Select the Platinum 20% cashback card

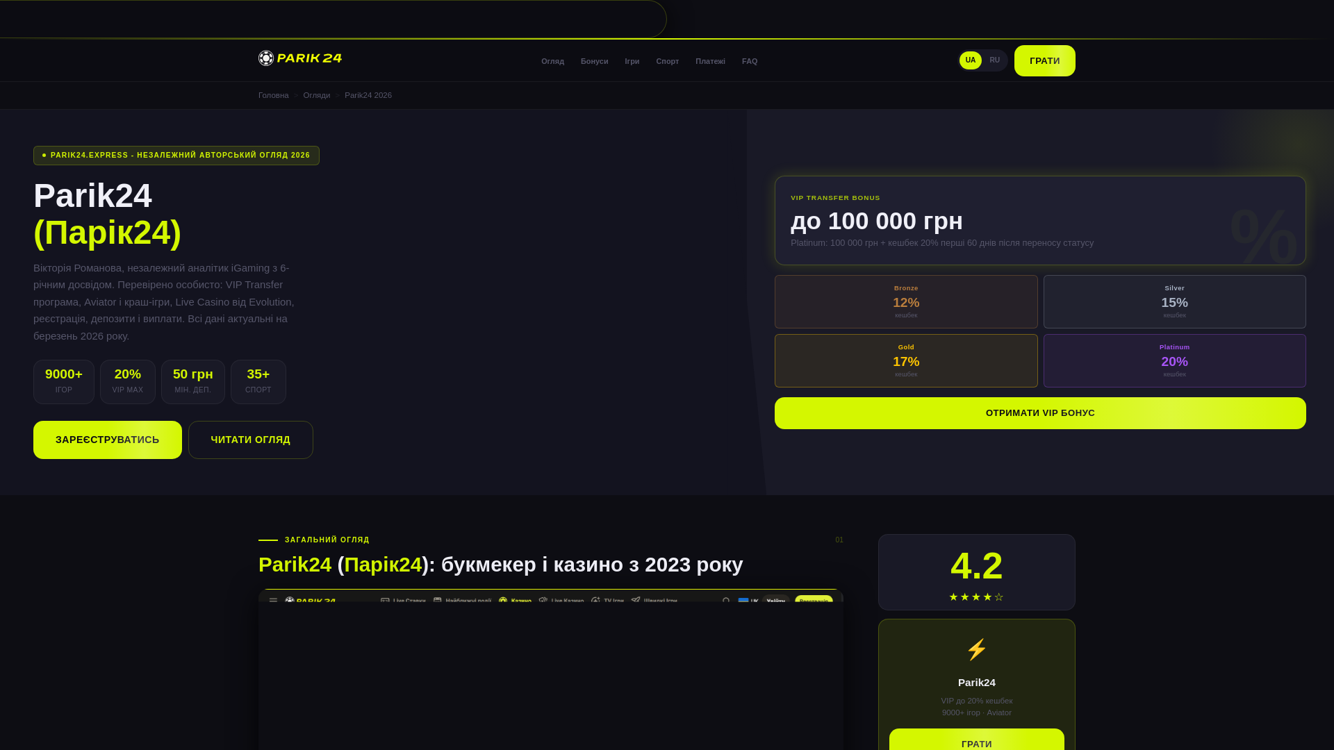coord(1174,360)
